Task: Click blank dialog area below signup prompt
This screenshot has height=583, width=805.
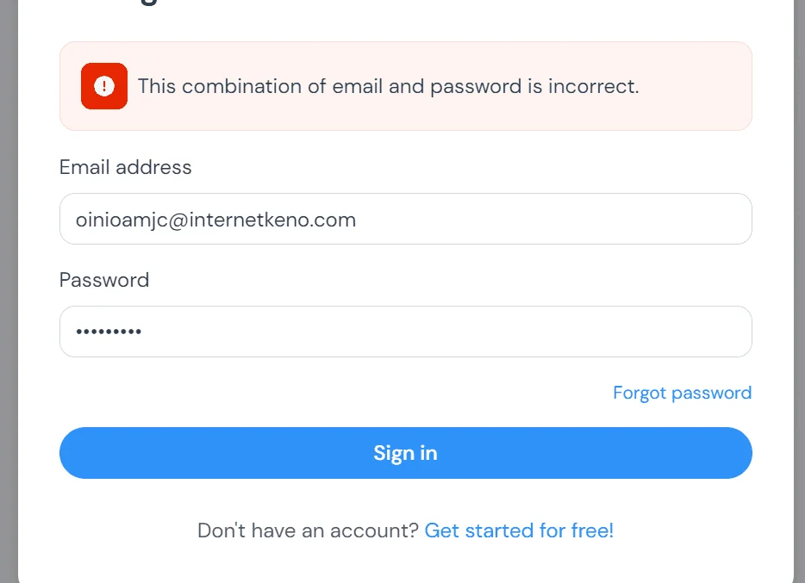Action: pyautogui.click(x=406, y=563)
